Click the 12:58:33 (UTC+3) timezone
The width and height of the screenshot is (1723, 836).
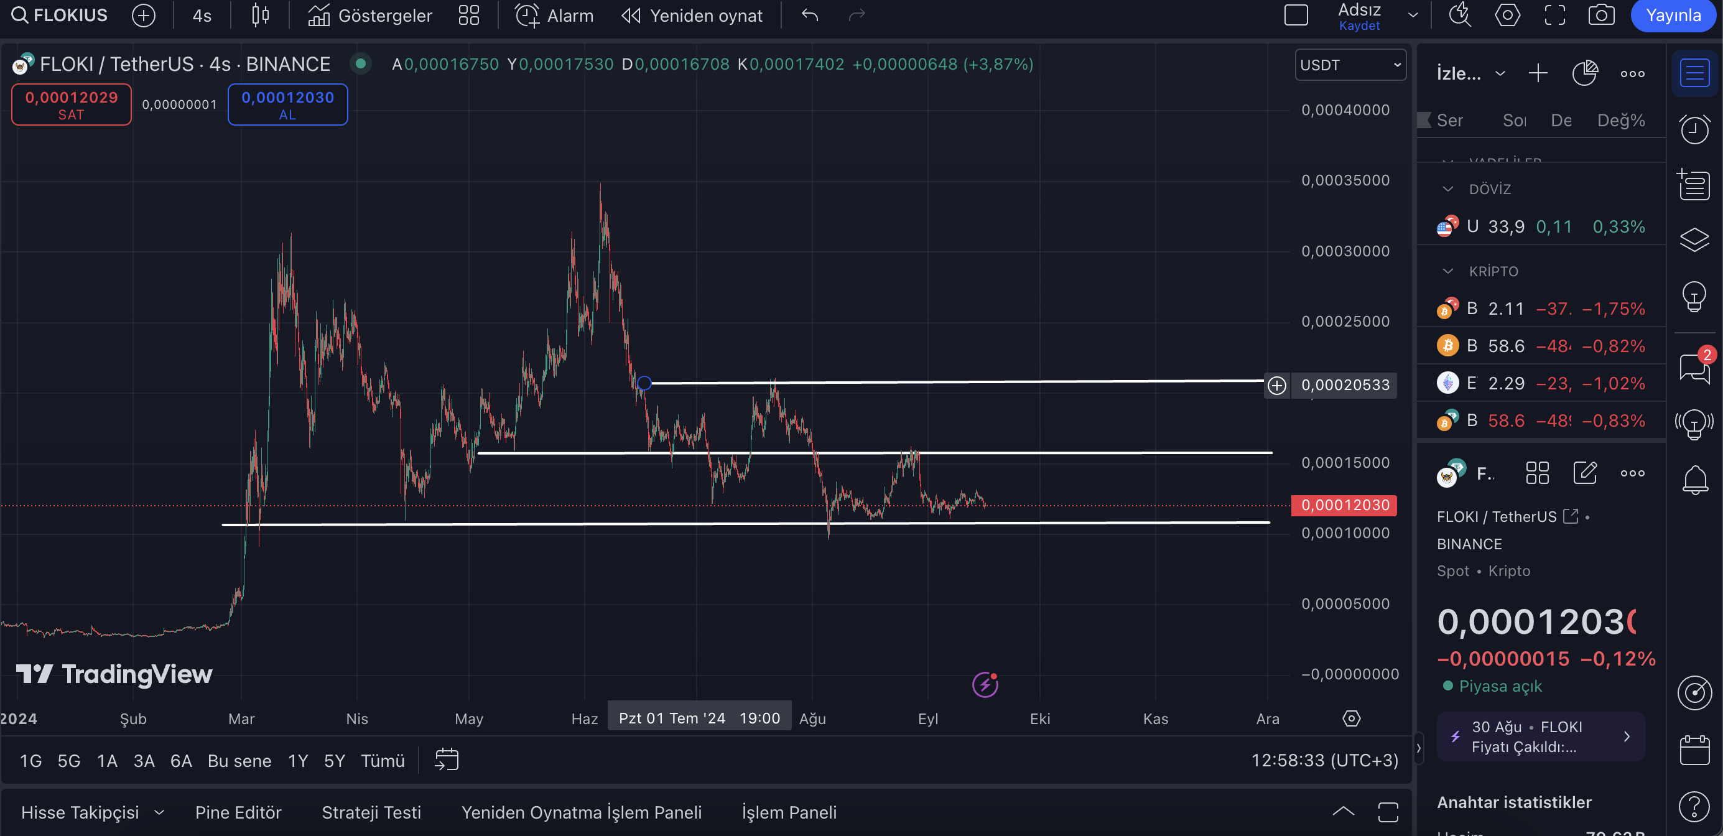[1324, 761]
